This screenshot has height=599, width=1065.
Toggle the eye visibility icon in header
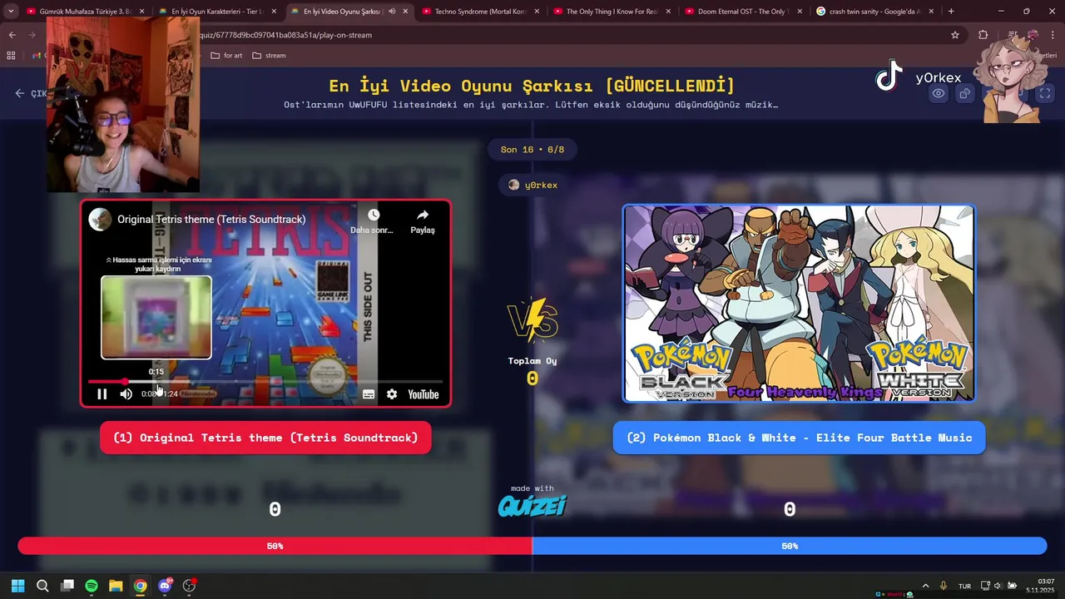click(938, 93)
